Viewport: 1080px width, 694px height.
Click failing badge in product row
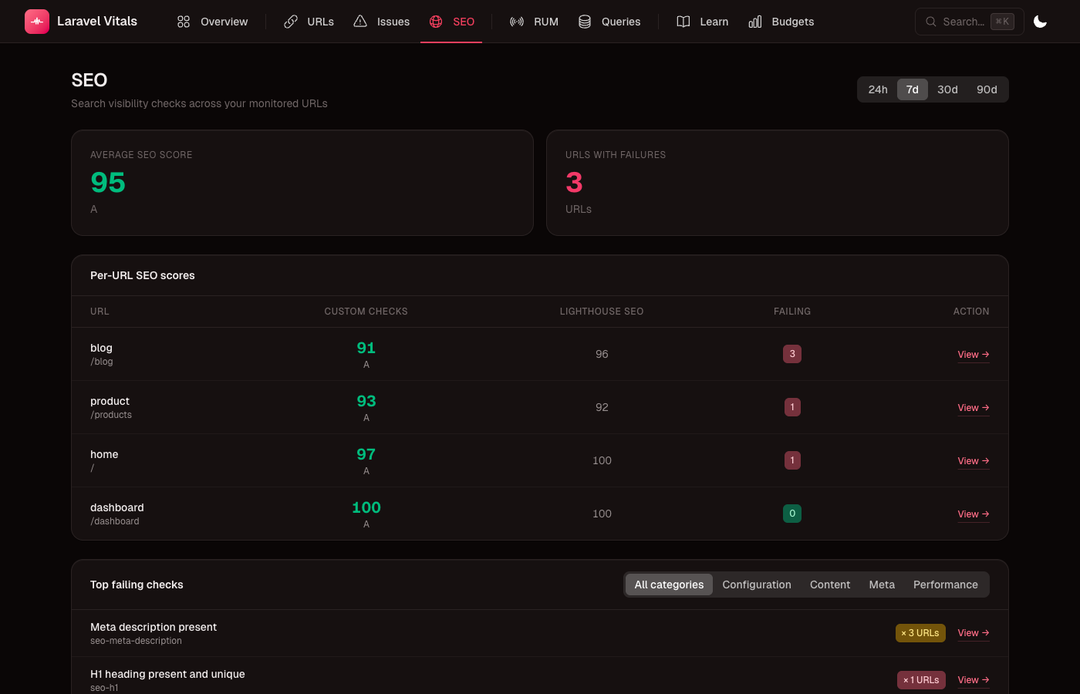[792, 407]
